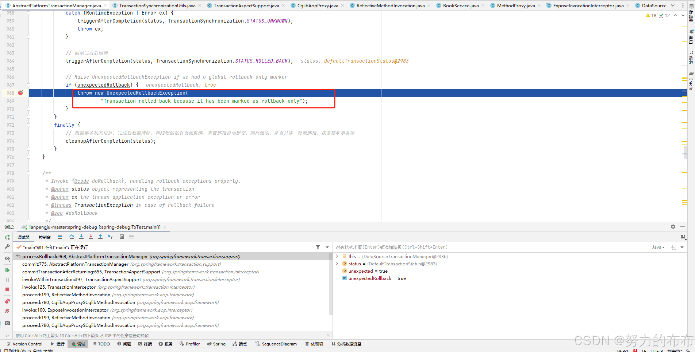
Task: Hide the debug tool window
Action: pos(683,227)
